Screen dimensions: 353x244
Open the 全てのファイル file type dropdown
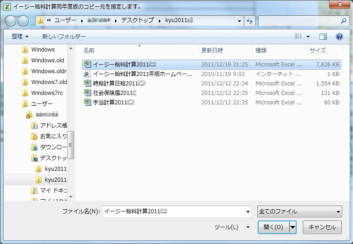299,211
